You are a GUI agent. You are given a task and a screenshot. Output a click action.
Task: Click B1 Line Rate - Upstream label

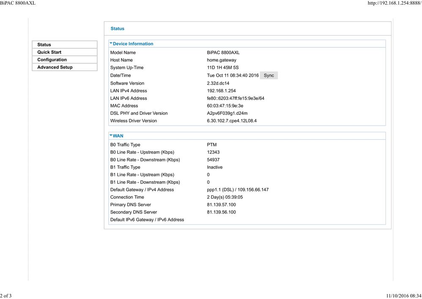coord(142,175)
